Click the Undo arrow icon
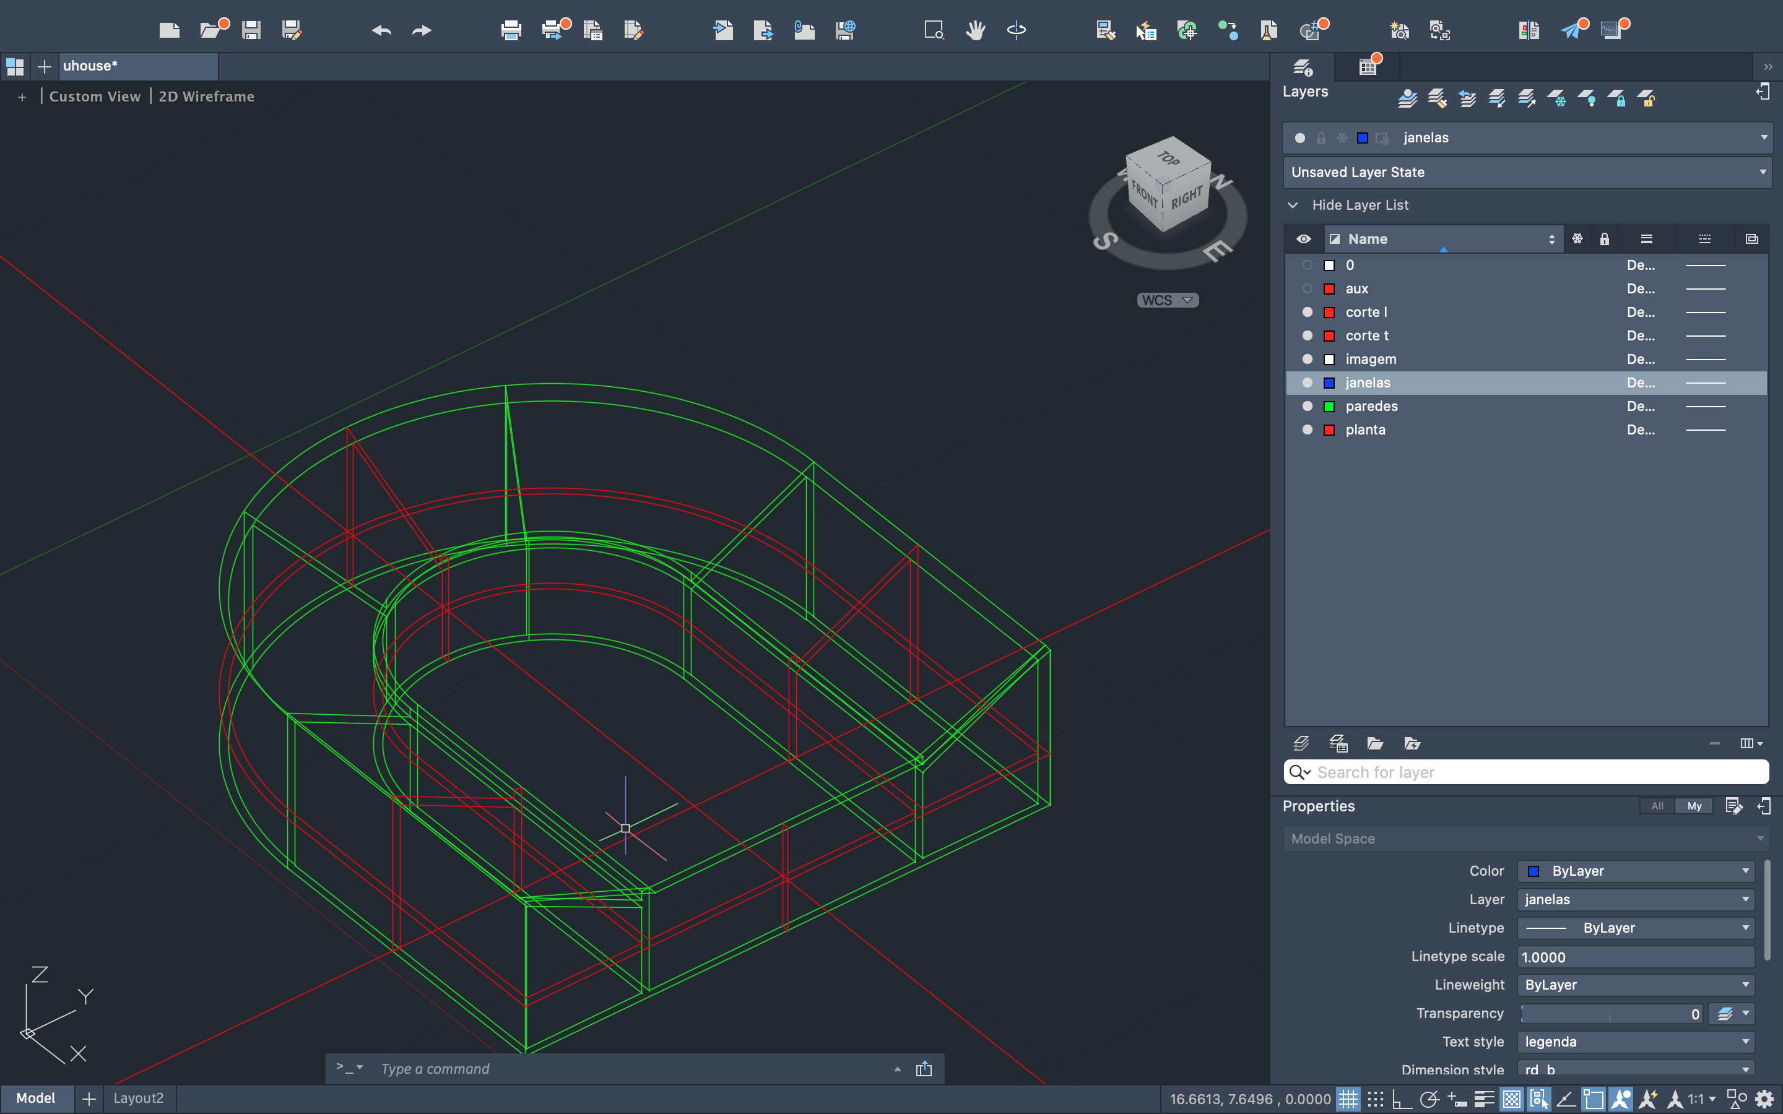The height and width of the screenshot is (1114, 1783). (381, 30)
